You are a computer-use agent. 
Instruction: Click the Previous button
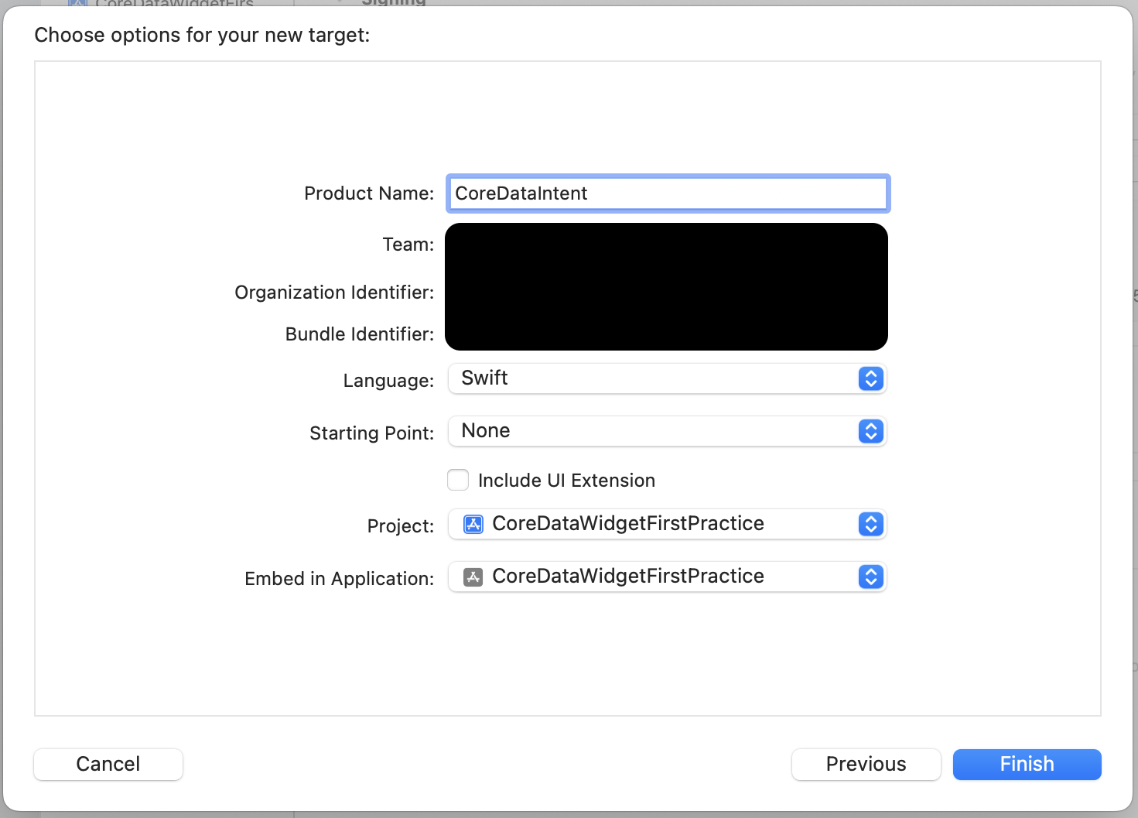(x=866, y=764)
